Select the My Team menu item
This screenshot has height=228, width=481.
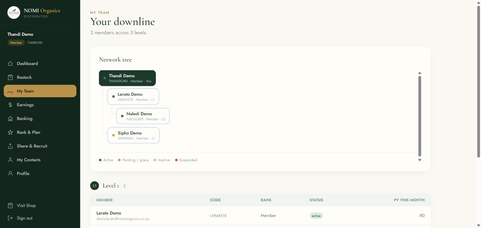[40, 91]
